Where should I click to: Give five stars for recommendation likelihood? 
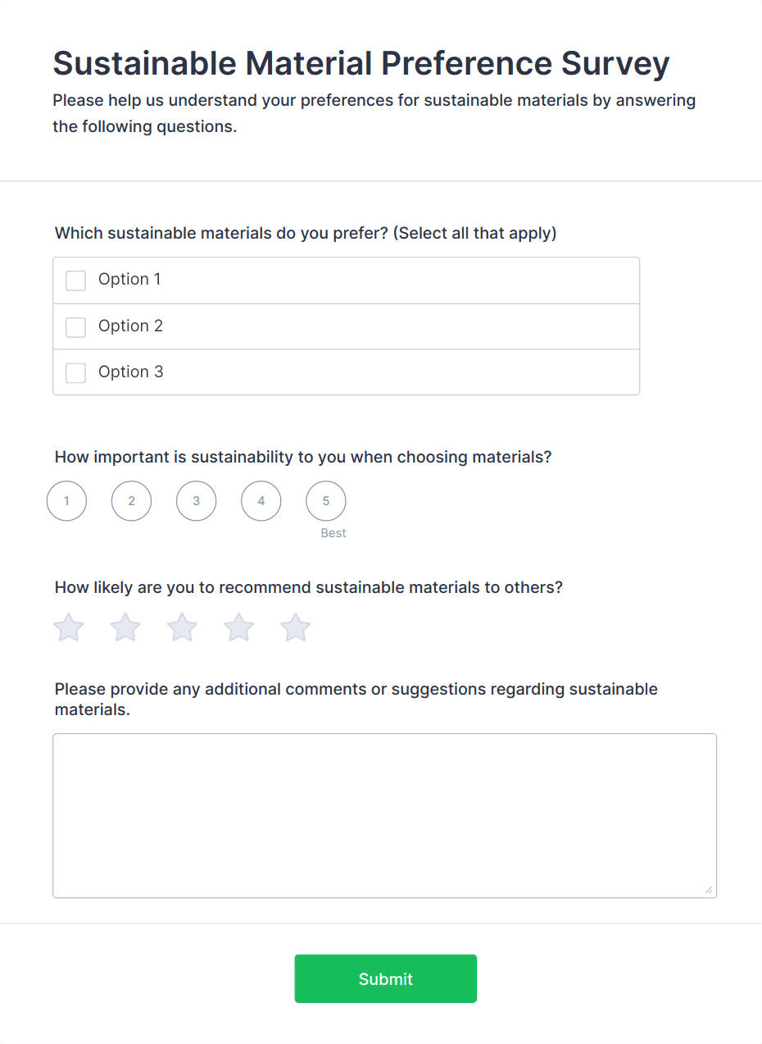296,628
